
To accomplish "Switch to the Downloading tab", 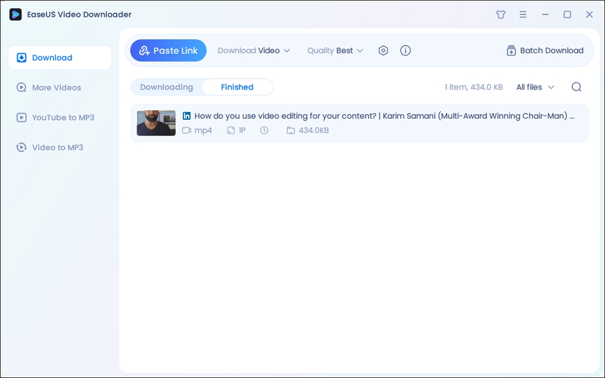I will coord(166,87).
